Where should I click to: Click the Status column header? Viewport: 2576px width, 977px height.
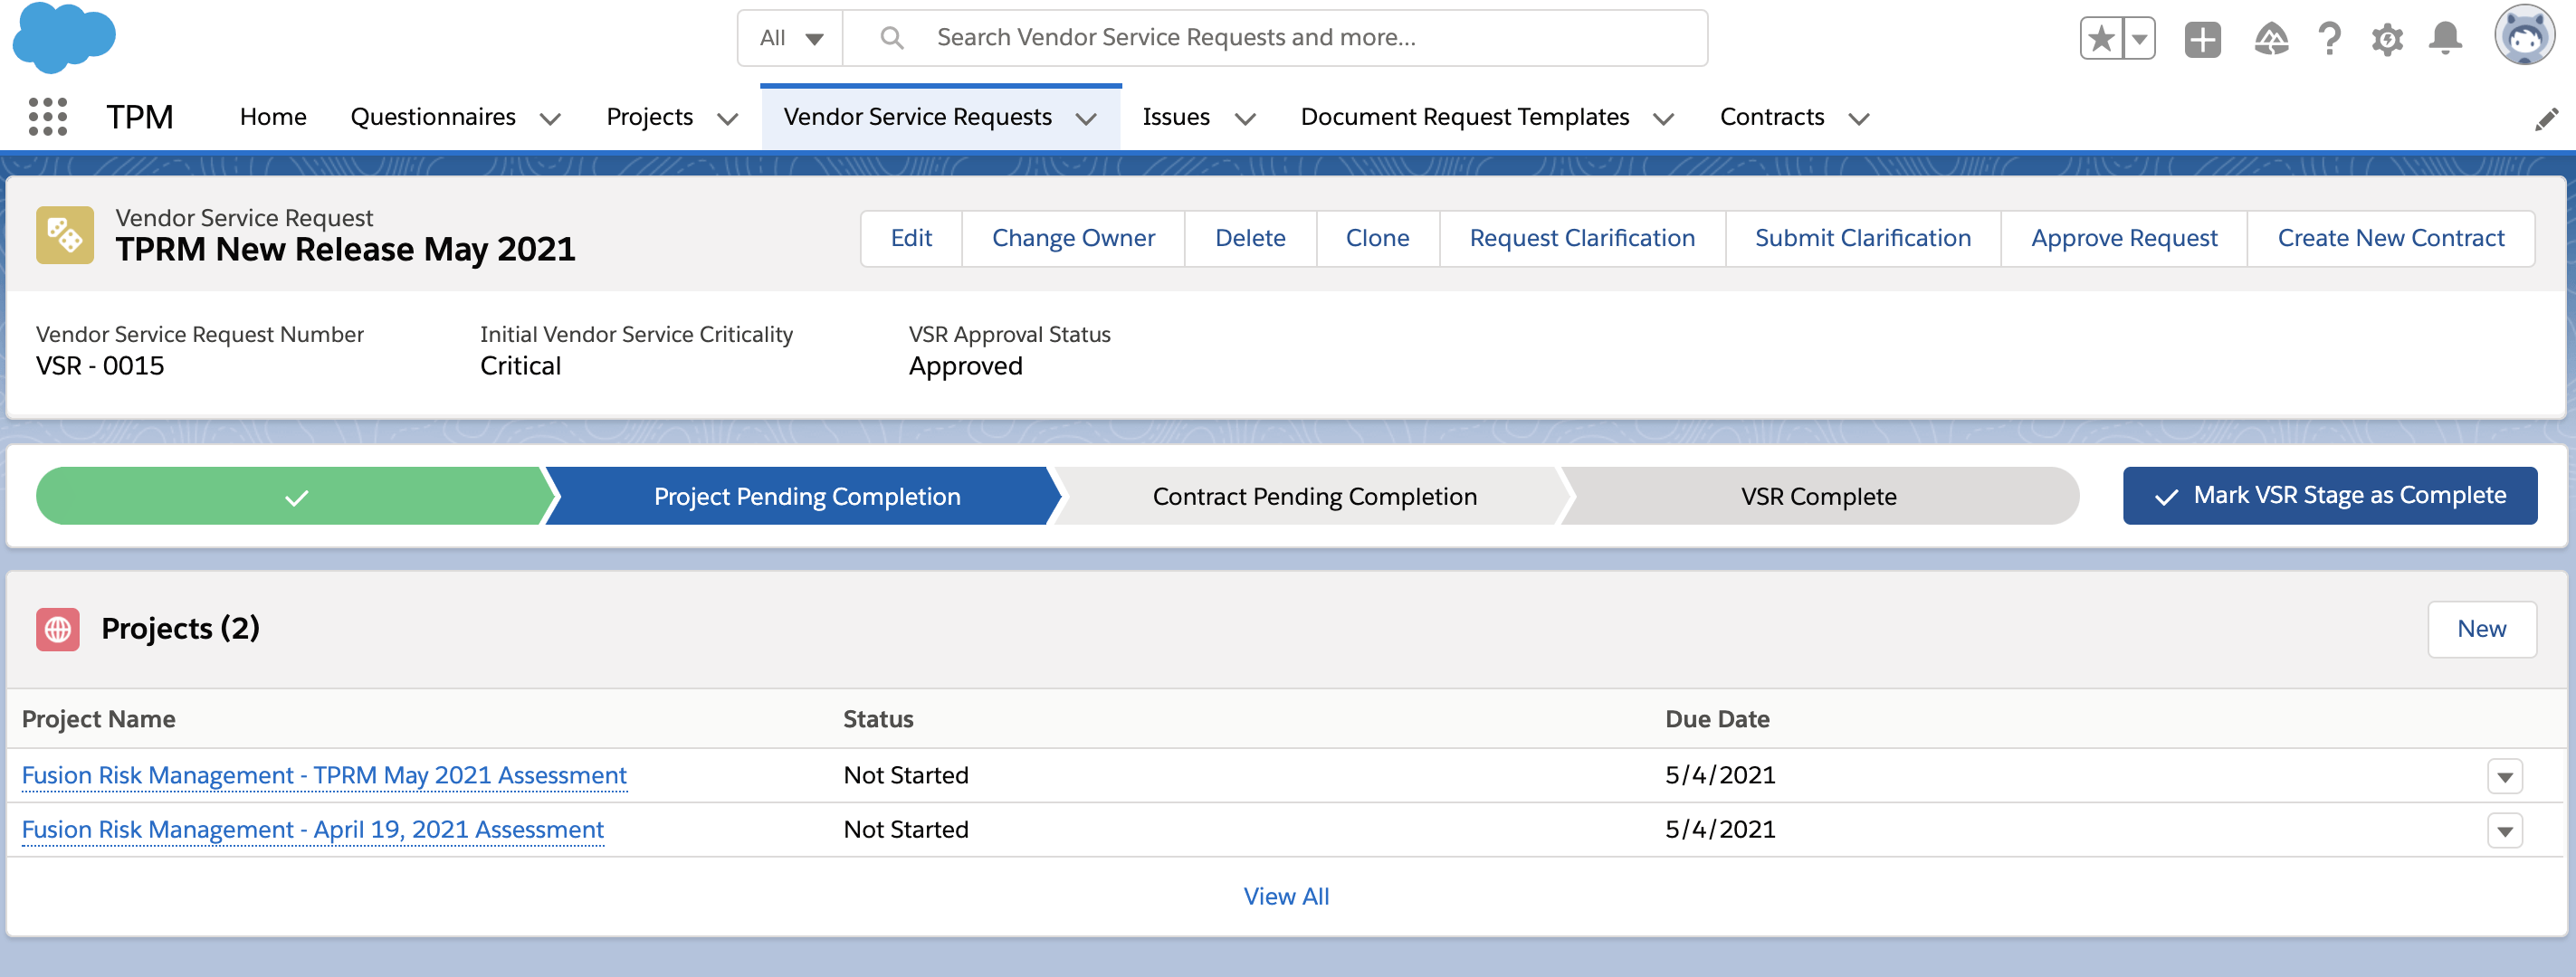pos(878,719)
